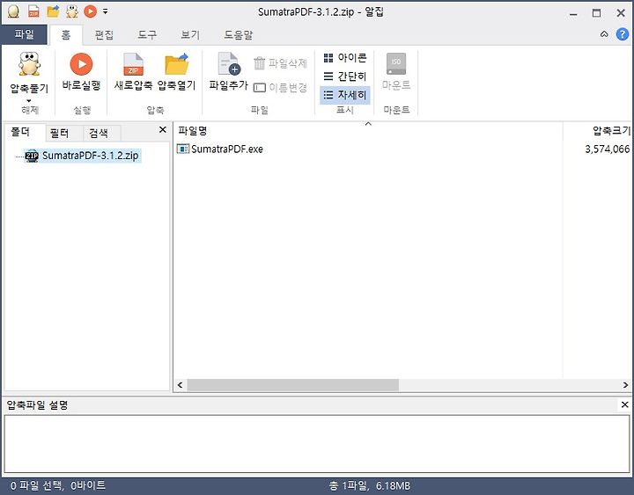Click the 압축풀기 penguin icon
The image size is (634, 495).
click(x=29, y=64)
